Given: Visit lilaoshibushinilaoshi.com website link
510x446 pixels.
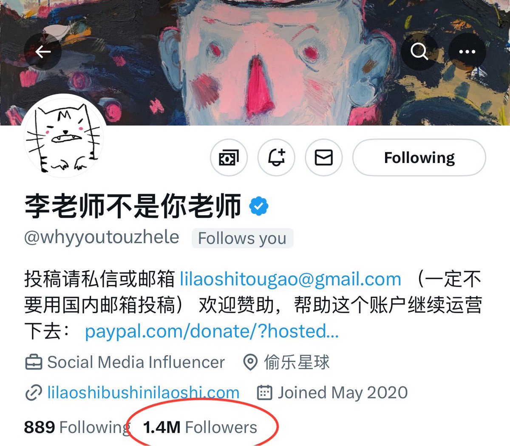Looking at the screenshot, I should [143, 393].
